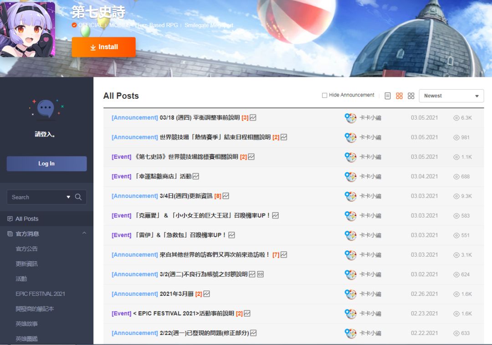Image resolution: width=492 pixels, height=345 pixels.
Task: Click author avatar on 2021年3月曆 row
Action: point(350,294)
